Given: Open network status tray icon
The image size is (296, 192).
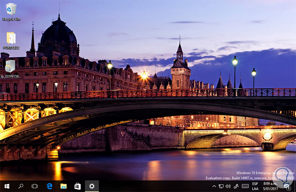Looking at the screenshot, I should tap(221, 186).
